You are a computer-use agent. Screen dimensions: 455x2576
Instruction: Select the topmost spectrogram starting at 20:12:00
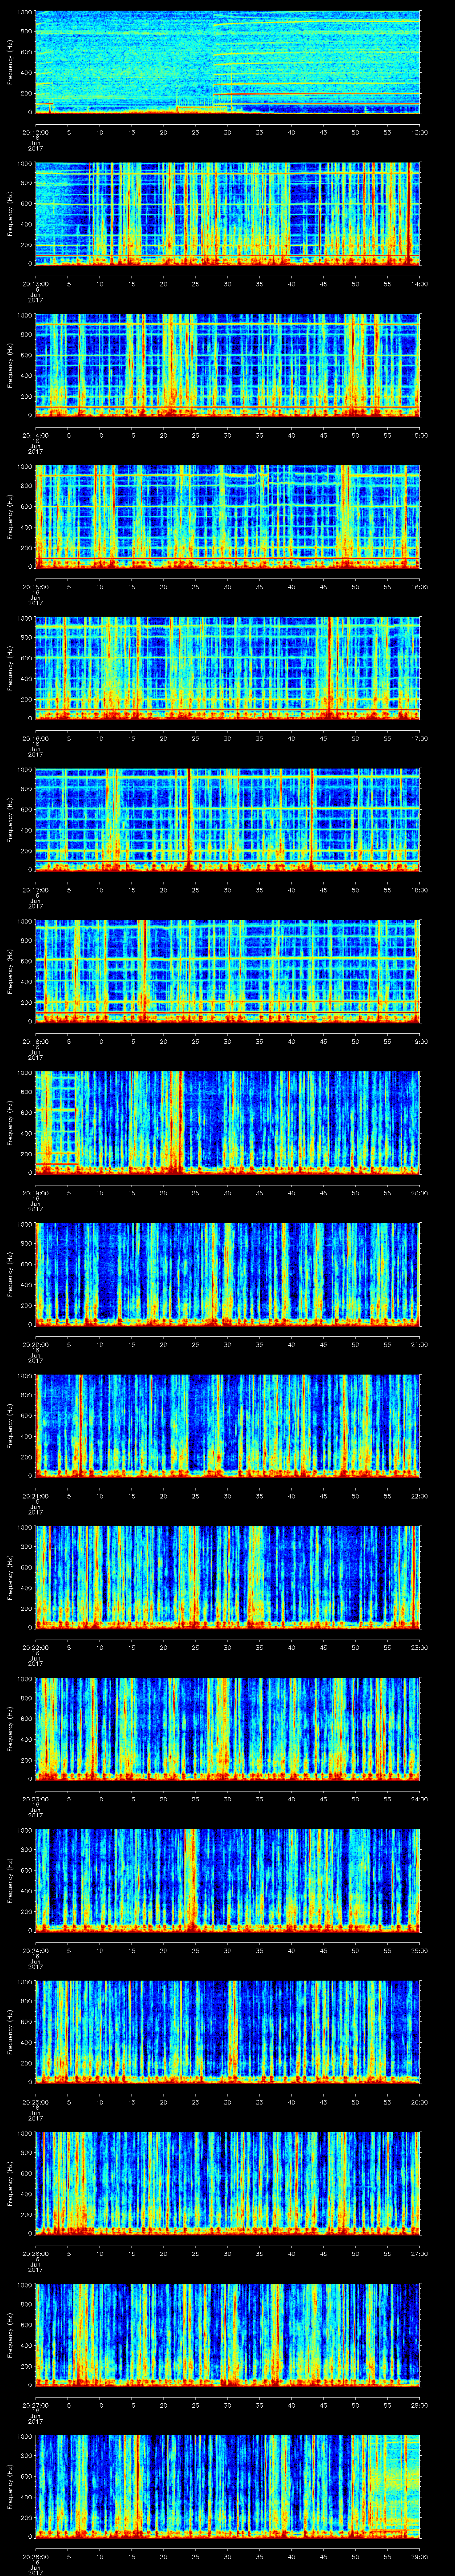click(227, 63)
